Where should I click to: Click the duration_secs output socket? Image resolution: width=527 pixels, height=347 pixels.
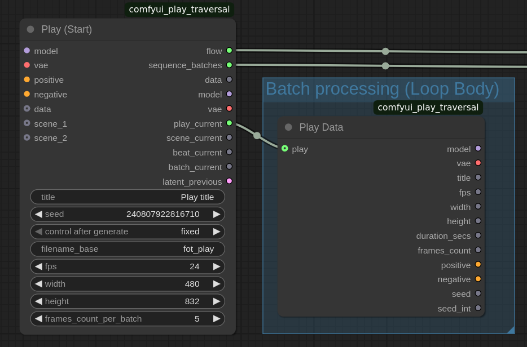tap(478, 235)
